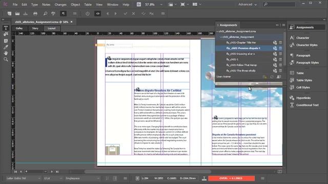This screenshot has height=184, width=328.
Task: Open the Singlespace line spacing dropdown
Action: click(98, 178)
